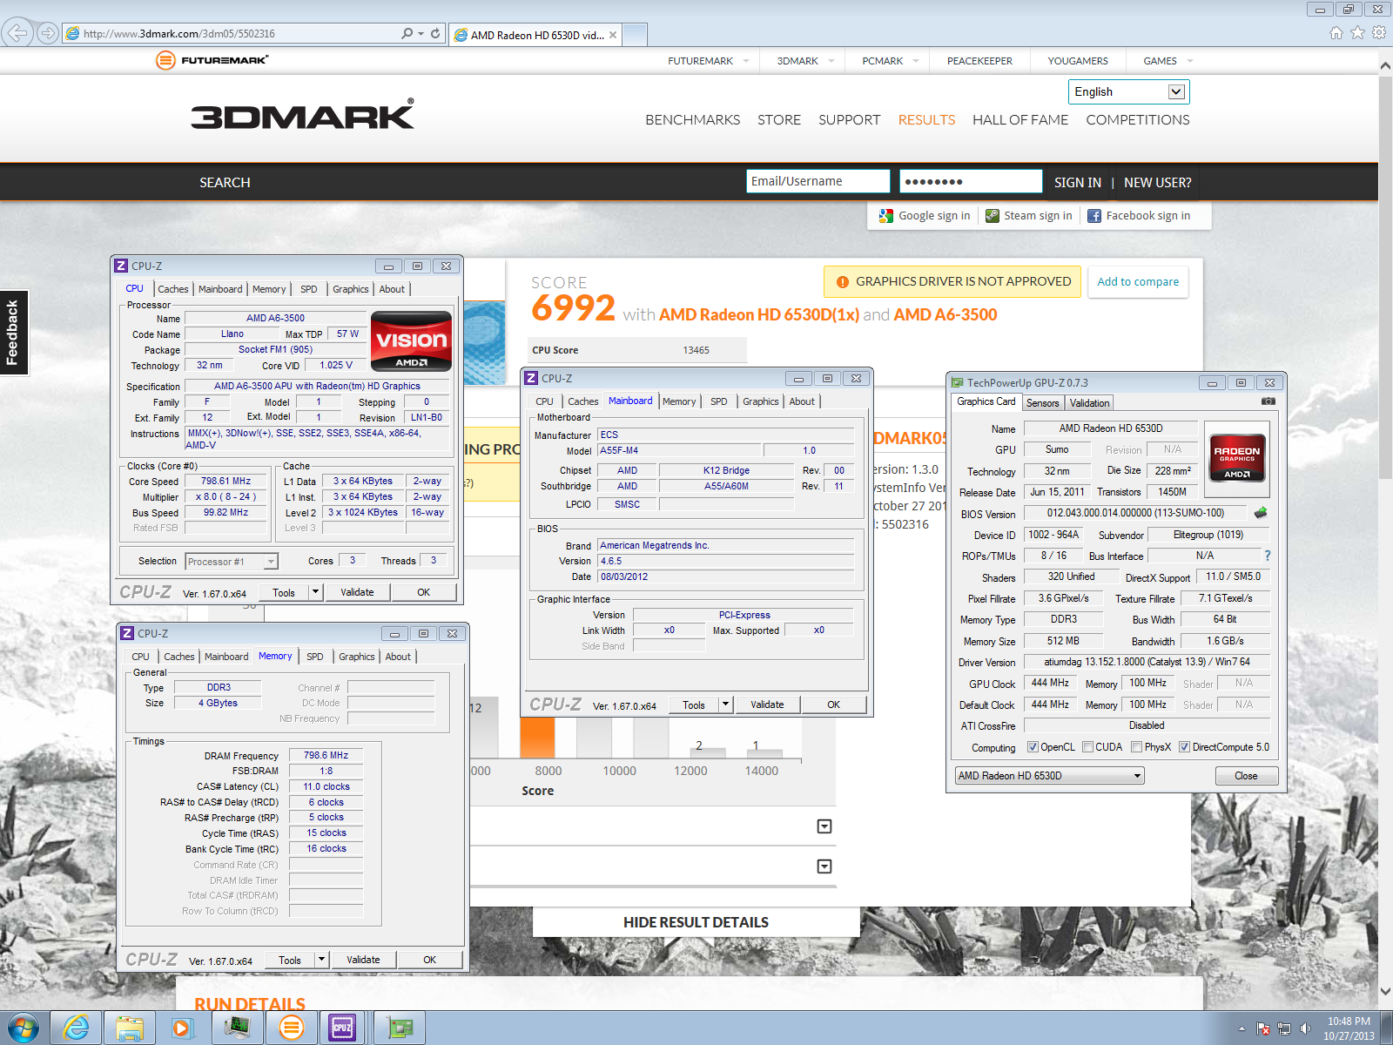
Task: Open the CPU-Z taskbar icon
Action: tap(343, 1028)
